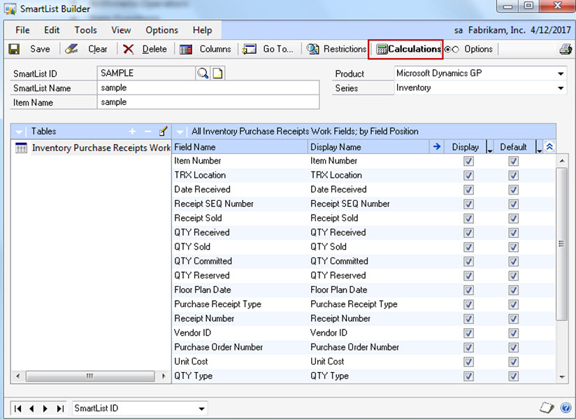Open the Restrictions window
This screenshot has height=419, width=576.
point(337,49)
